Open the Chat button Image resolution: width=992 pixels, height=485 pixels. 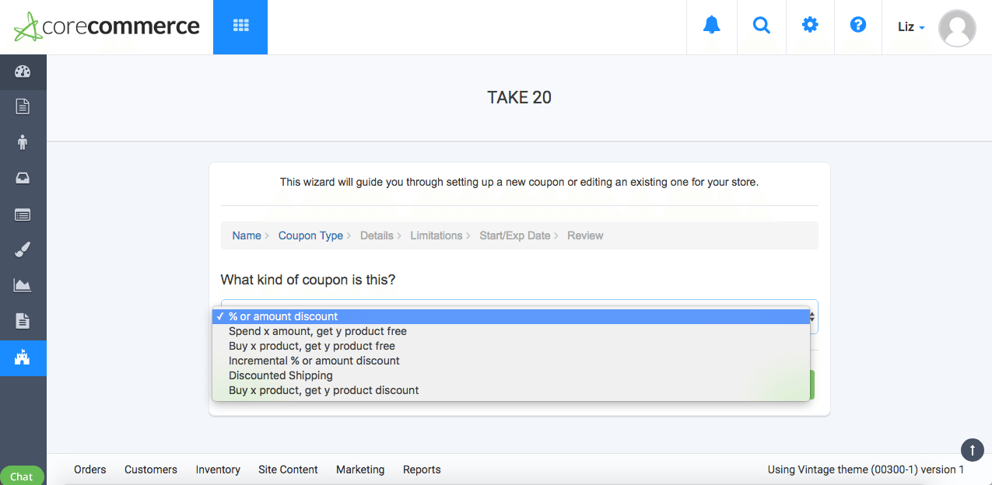(22, 476)
